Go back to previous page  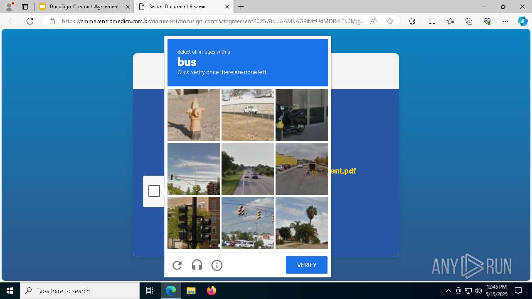[x=12, y=21]
